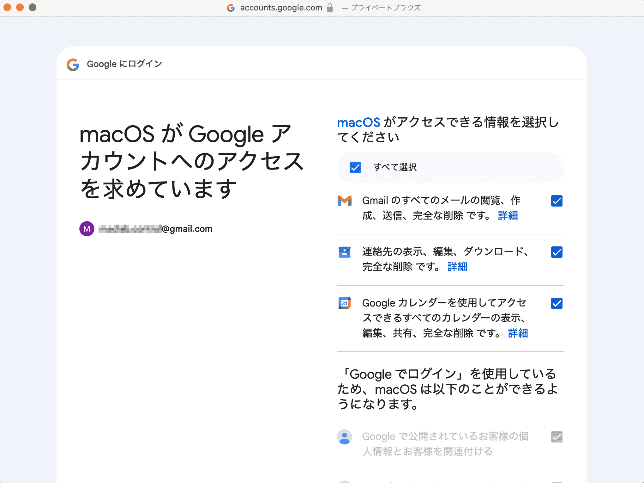Click the「Google でログイン」を使用している heading
This screenshot has width=644, height=483.
[448, 389]
